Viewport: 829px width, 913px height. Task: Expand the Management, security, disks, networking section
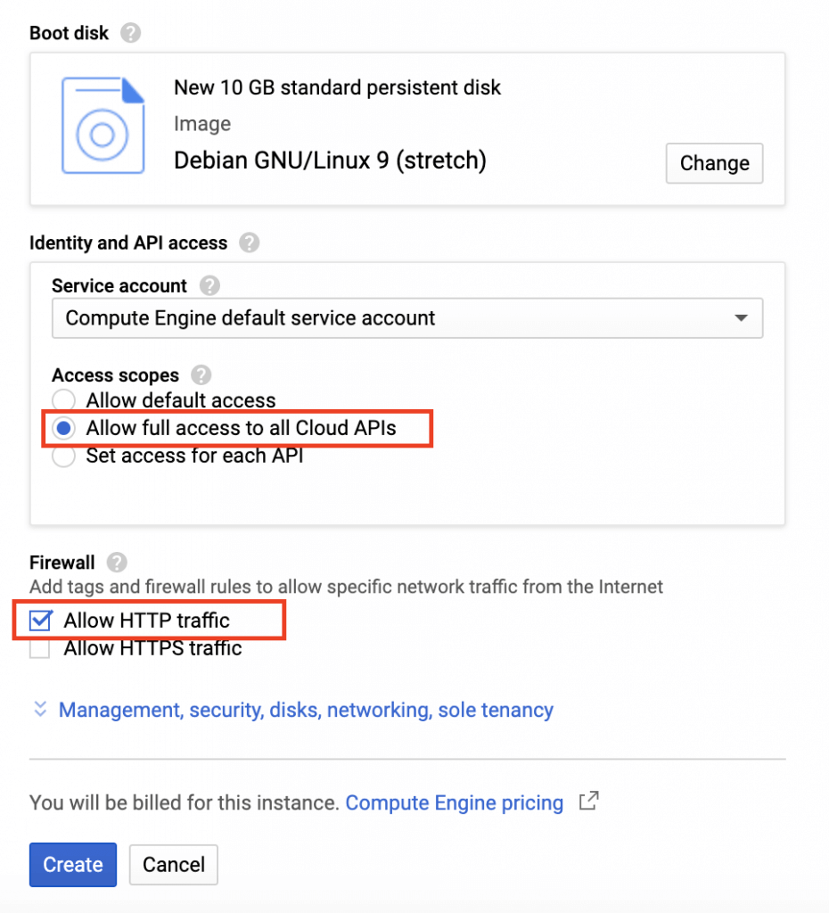pyautogui.click(x=305, y=709)
